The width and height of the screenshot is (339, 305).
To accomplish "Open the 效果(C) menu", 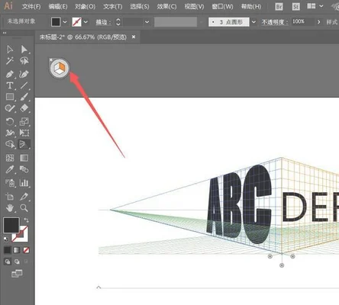I will click(x=166, y=7).
